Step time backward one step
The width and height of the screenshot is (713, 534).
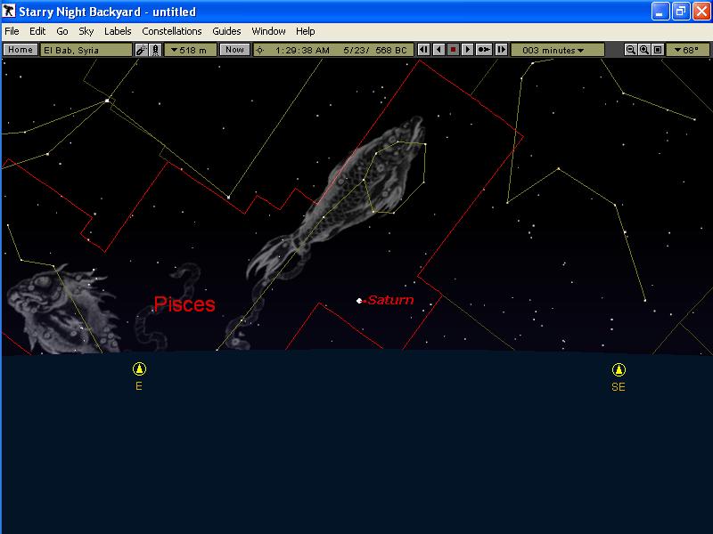(x=423, y=50)
